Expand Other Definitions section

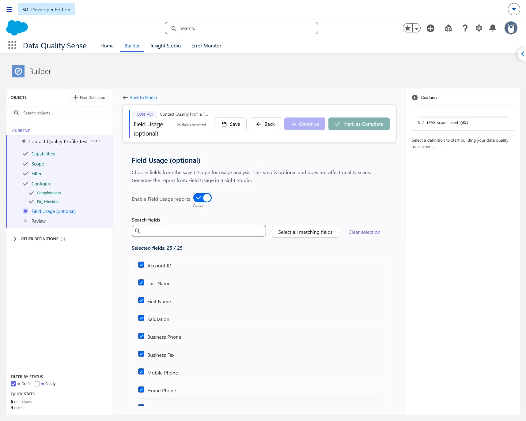pyautogui.click(x=15, y=239)
